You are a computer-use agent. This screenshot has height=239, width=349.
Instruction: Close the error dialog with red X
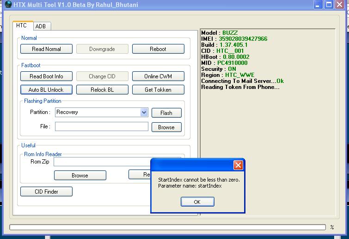238,165
